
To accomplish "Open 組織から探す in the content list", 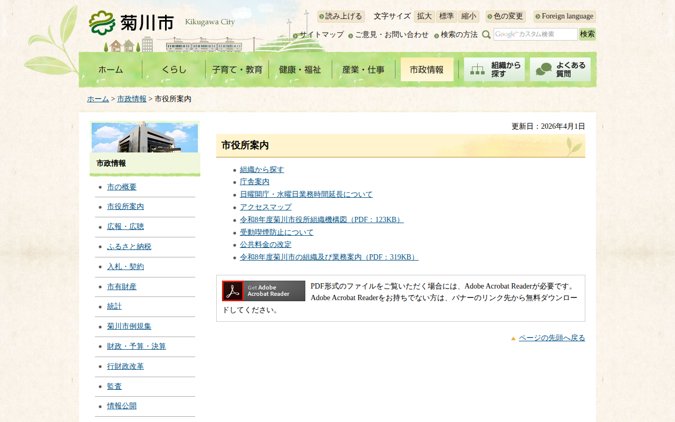I will pos(262,169).
